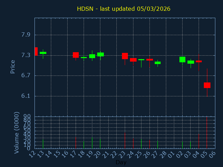Click the red volume bar for day 04
The height and width of the screenshot is (167, 223).
[199, 141]
